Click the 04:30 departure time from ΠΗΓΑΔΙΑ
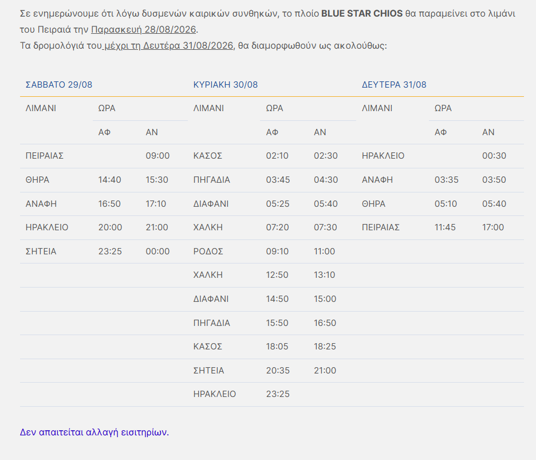This screenshot has height=460, width=536. coord(326,180)
